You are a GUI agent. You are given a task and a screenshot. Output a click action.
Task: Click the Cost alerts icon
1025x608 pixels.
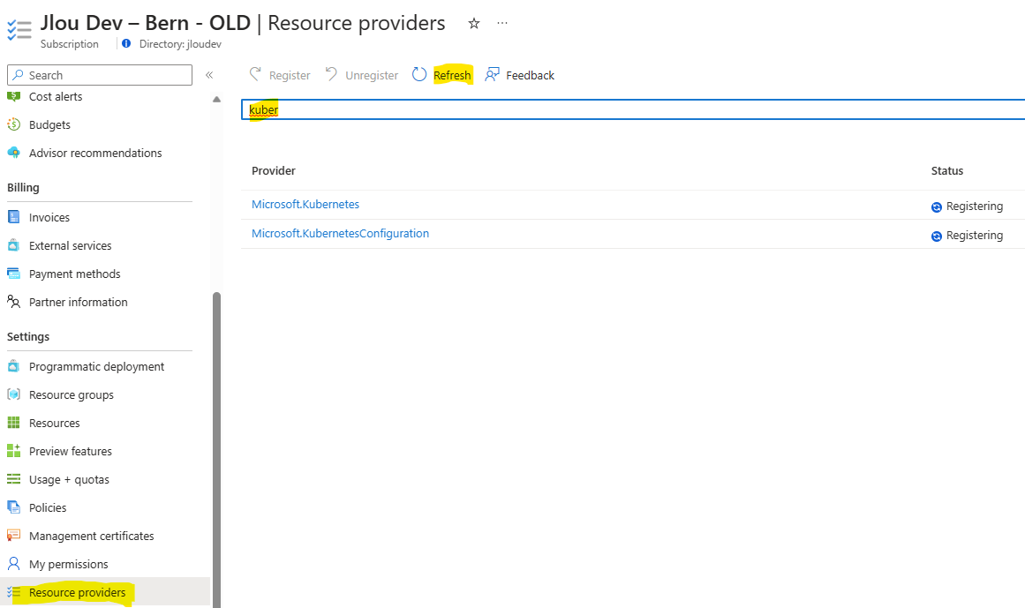(x=14, y=97)
